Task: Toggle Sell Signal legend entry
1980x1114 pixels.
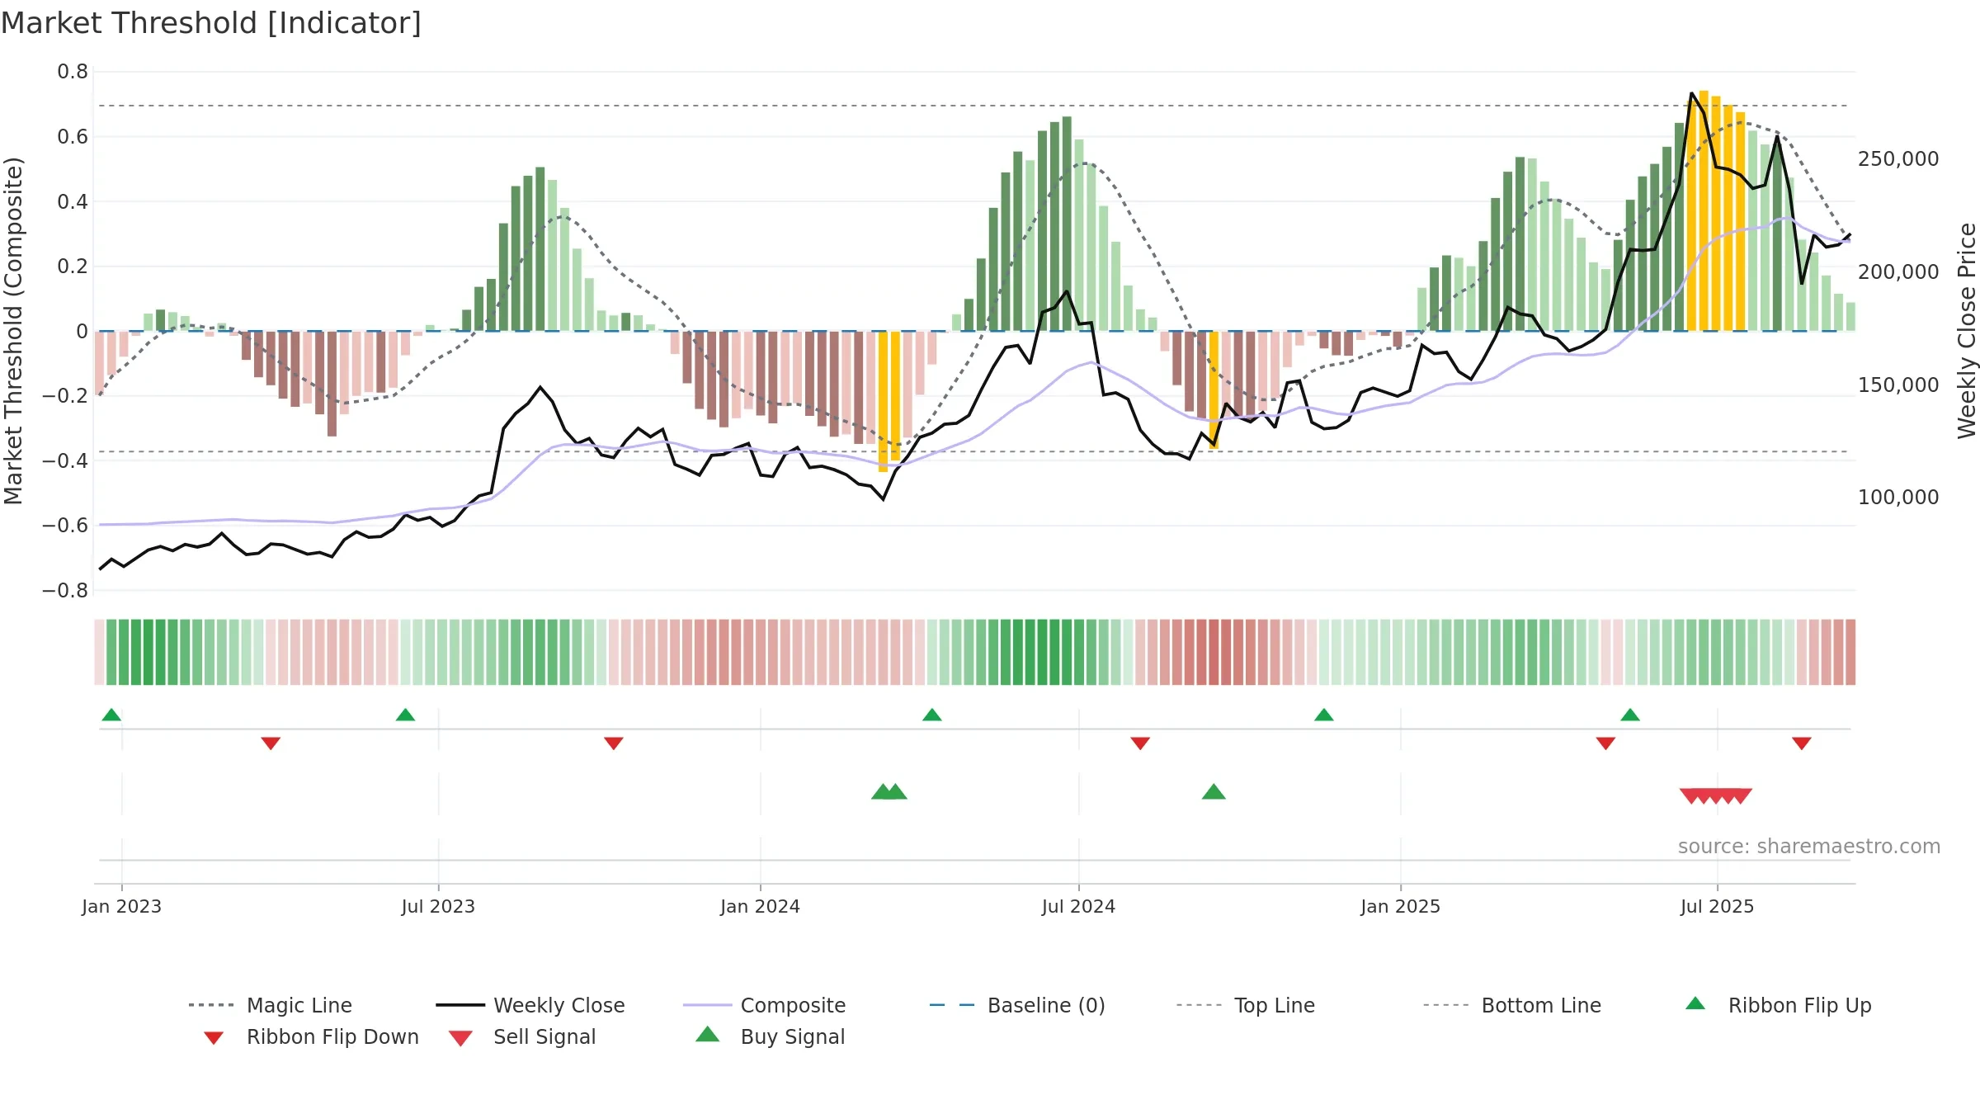Action: [x=521, y=1036]
